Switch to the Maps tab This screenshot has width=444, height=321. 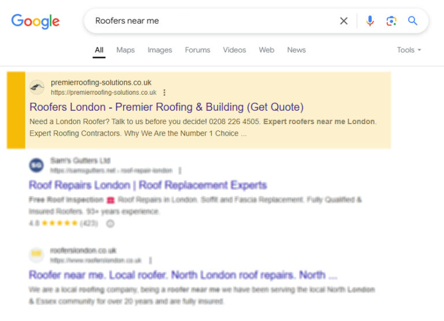tap(125, 50)
